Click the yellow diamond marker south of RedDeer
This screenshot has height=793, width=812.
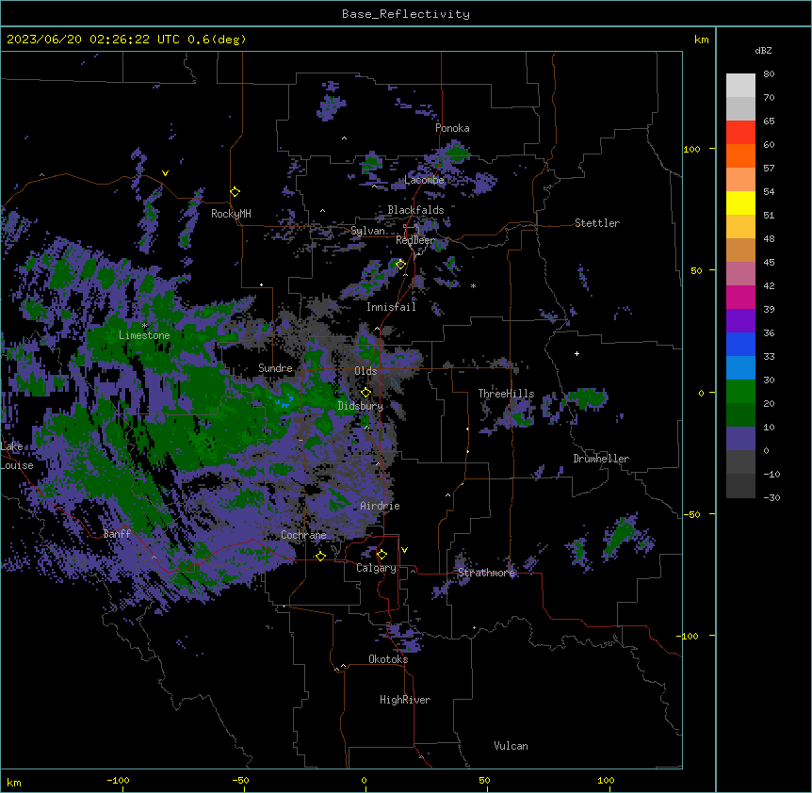(400, 264)
